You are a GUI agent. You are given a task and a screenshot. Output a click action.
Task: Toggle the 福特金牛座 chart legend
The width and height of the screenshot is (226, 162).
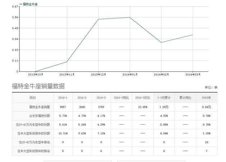pos(28,4)
